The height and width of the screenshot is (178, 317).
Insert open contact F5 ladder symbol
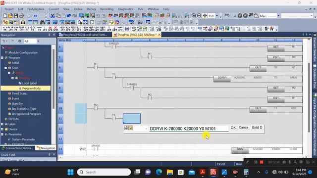5,29
